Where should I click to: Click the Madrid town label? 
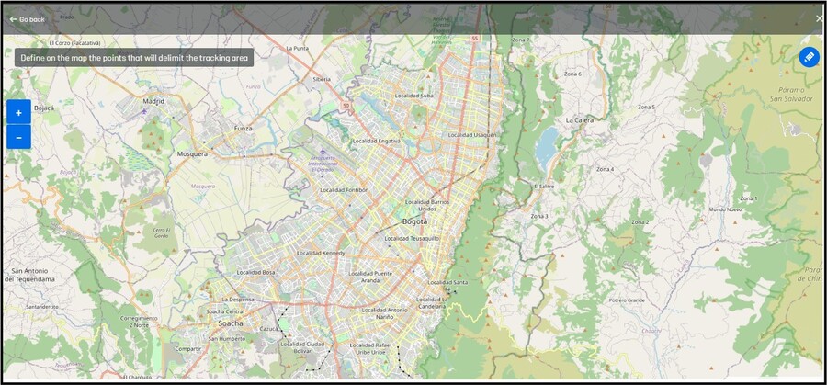[153, 100]
